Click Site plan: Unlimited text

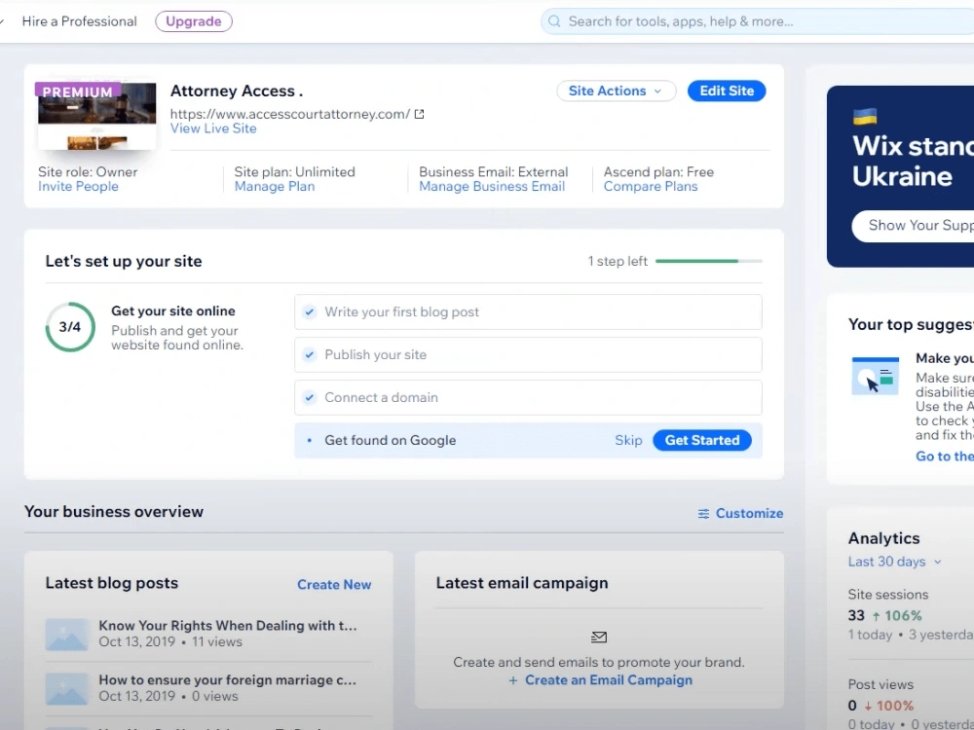click(294, 172)
